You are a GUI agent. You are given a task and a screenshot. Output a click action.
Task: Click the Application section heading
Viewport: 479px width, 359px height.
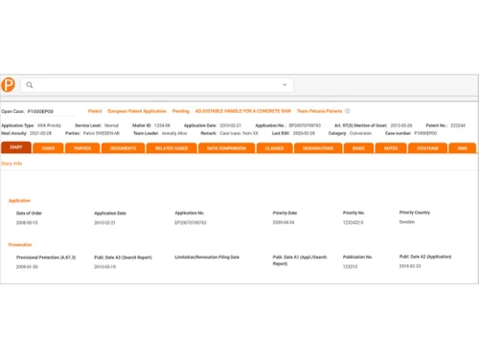click(x=19, y=201)
